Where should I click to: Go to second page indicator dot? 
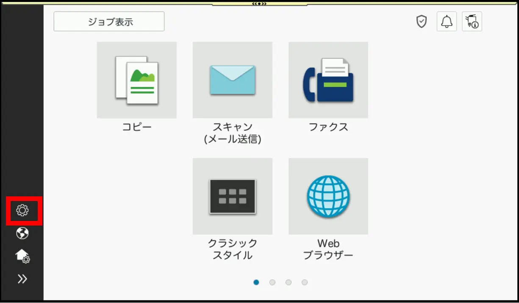coord(272,282)
